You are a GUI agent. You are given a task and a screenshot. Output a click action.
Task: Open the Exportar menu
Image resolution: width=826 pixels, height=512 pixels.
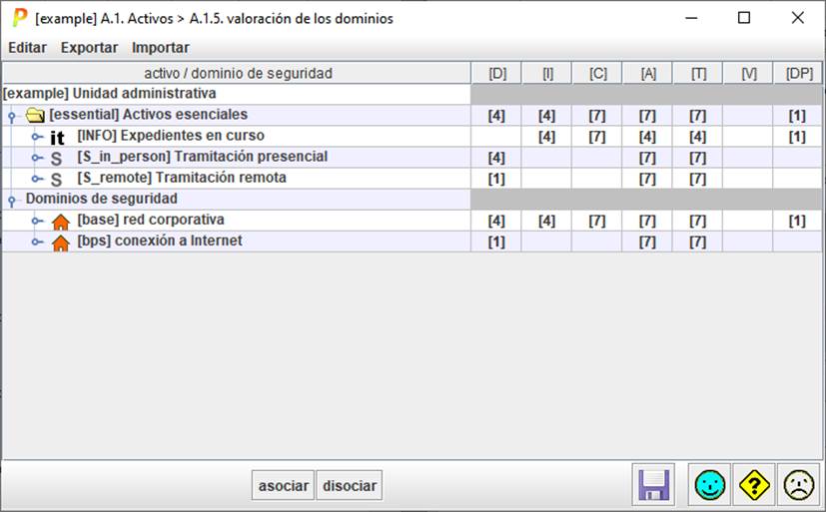(x=89, y=47)
